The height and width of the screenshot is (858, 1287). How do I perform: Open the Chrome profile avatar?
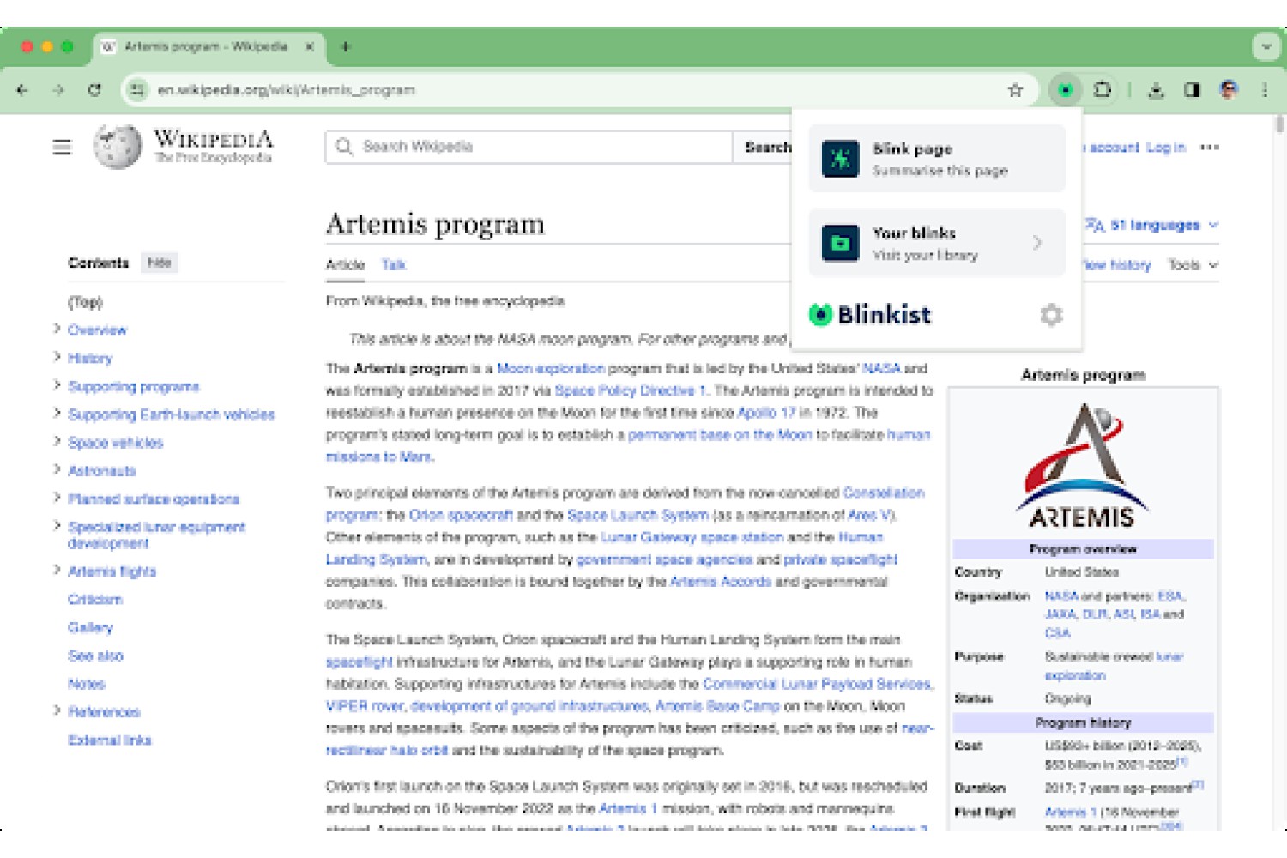pyautogui.click(x=1229, y=89)
